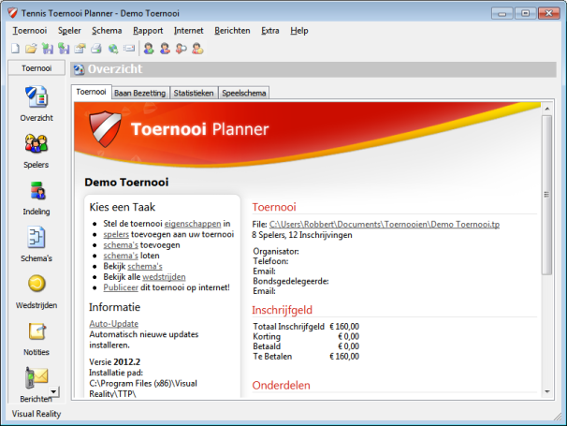Select the Toernooi tab
This screenshot has height=426, width=567.
[91, 92]
